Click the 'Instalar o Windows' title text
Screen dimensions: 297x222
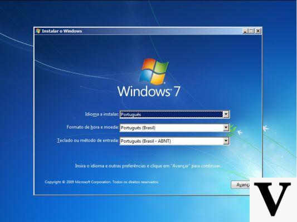pos(62,31)
